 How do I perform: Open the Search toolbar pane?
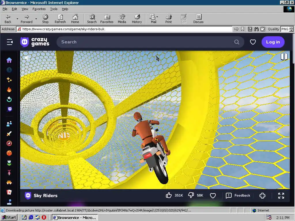pyautogui.click(x=92, y=19)
